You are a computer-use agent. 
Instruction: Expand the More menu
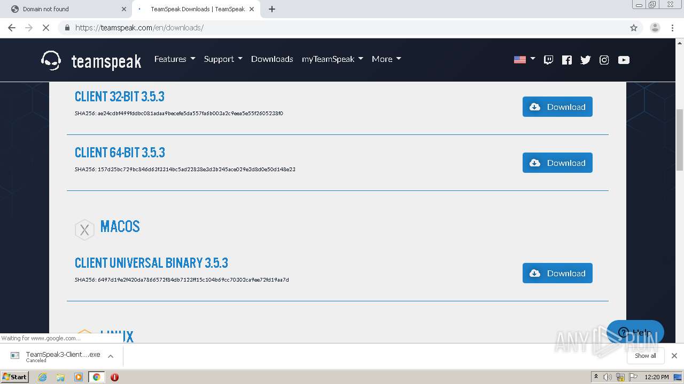click(386, 59)
